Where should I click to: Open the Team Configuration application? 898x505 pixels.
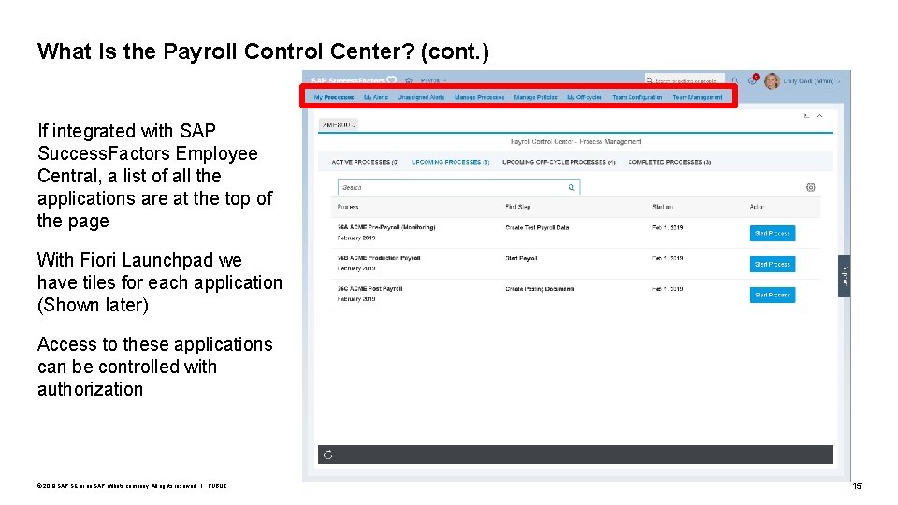(x=637, y=97)
